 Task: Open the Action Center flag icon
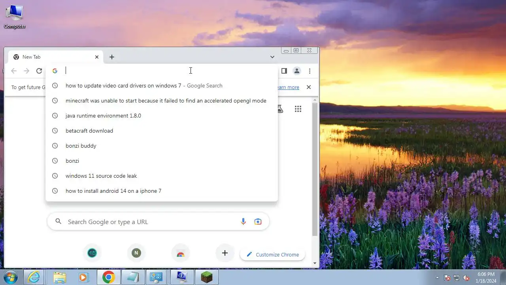point(447,277)
